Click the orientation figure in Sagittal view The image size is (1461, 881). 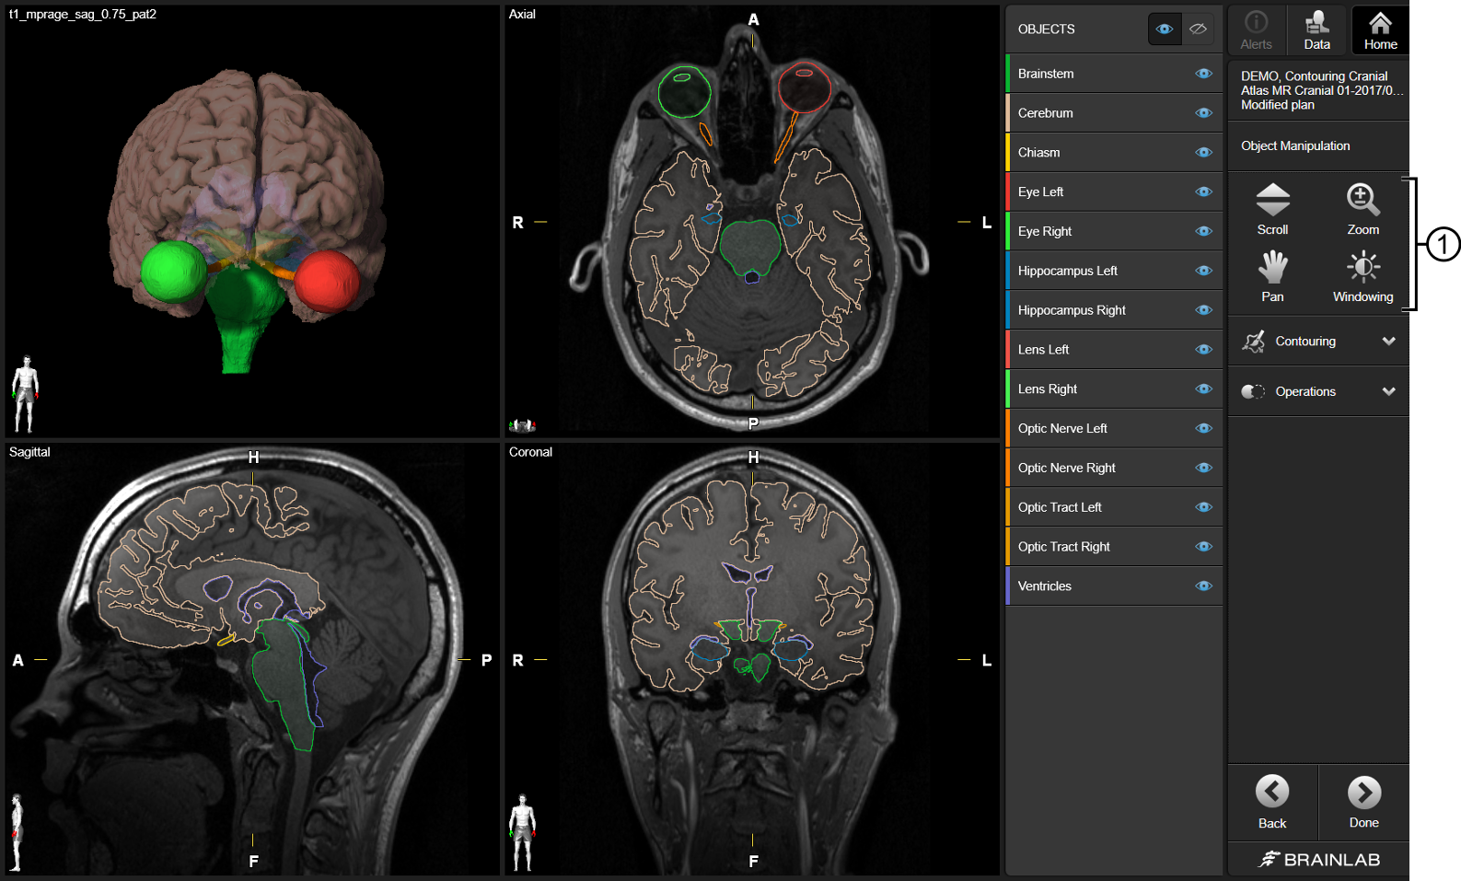point(16,832)
